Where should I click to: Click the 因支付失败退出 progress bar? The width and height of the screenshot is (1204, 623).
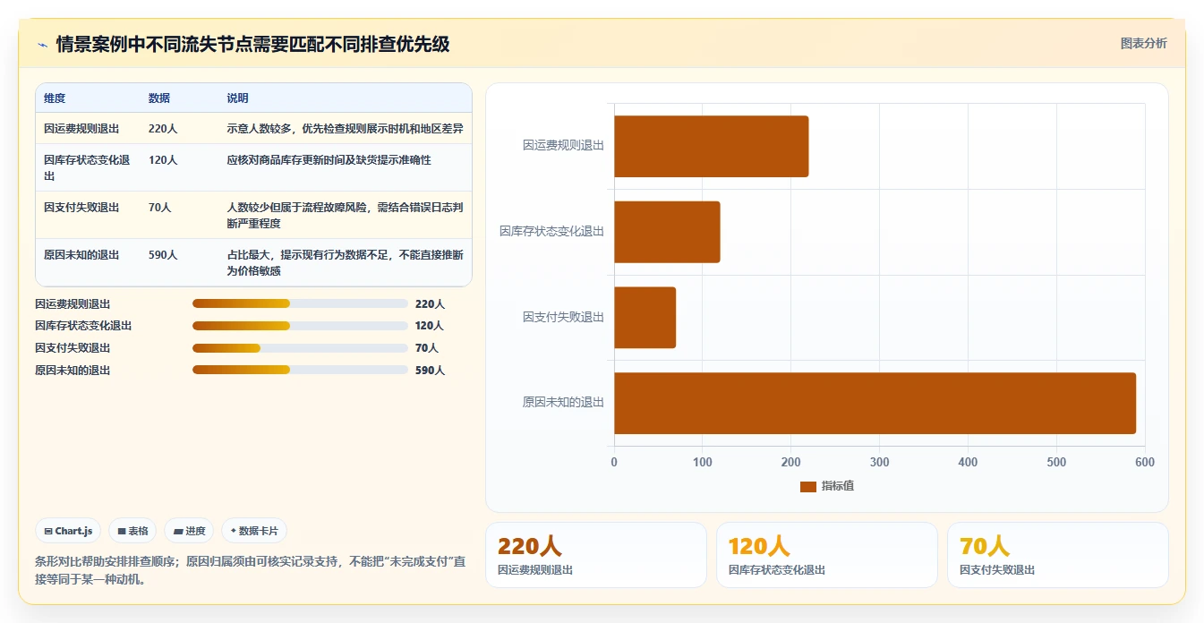[x=300, y=347]
